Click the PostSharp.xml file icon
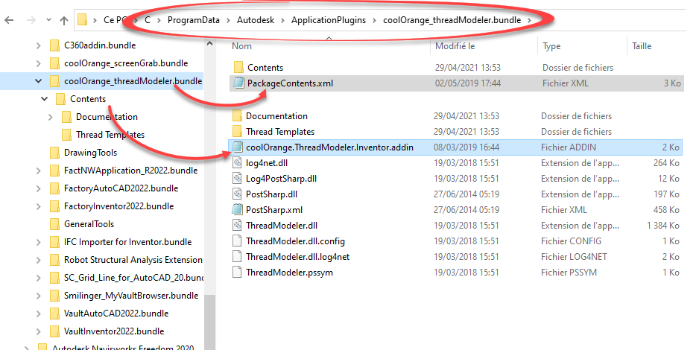 tap(237, 210)
